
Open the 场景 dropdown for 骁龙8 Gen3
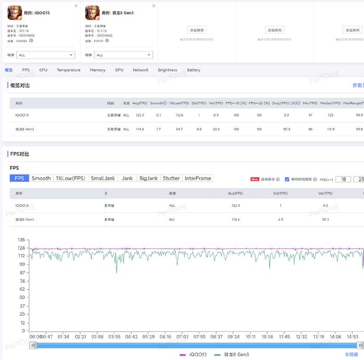[x=124, y=55]
